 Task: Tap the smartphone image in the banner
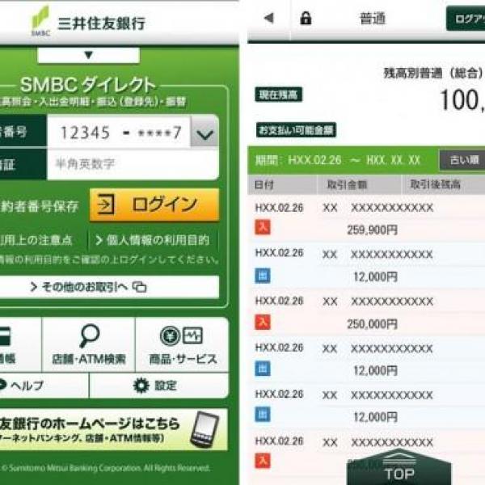[205, 429]
